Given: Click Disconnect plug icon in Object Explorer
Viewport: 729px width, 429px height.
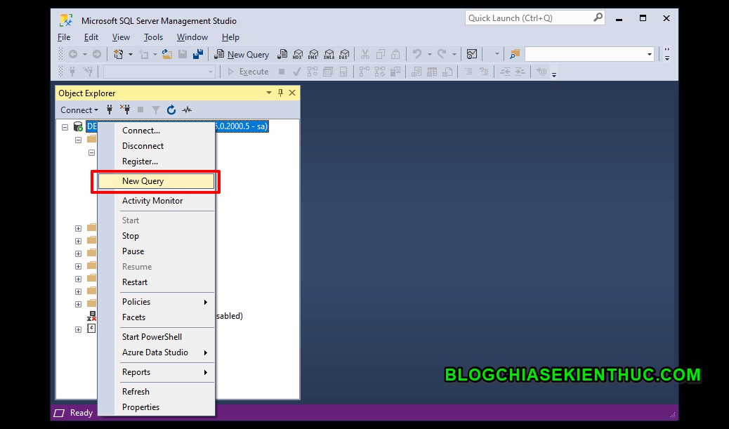Looking at the screenshot, I should [x=125, y=110].
